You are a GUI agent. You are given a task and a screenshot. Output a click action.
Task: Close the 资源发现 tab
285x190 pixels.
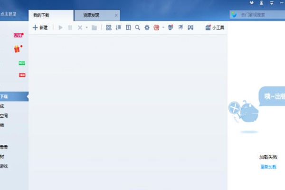pyautogui.click(x=116, y=16)
